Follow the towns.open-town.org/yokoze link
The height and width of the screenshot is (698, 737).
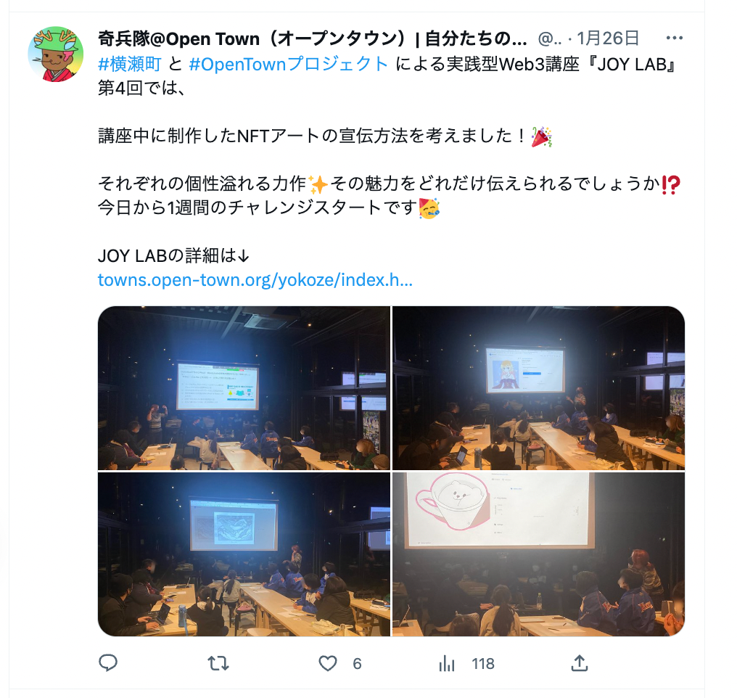click(255, 279)
